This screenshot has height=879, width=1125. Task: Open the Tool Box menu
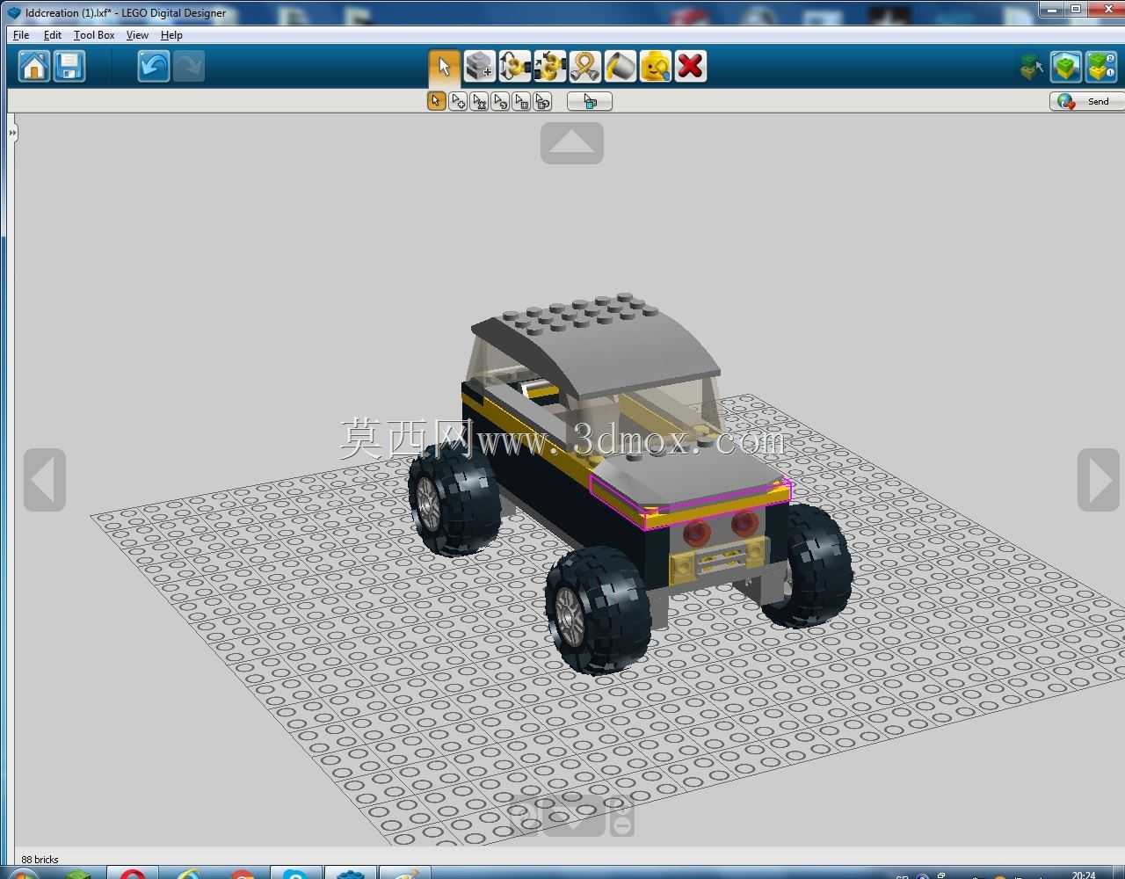coord(94,35)
